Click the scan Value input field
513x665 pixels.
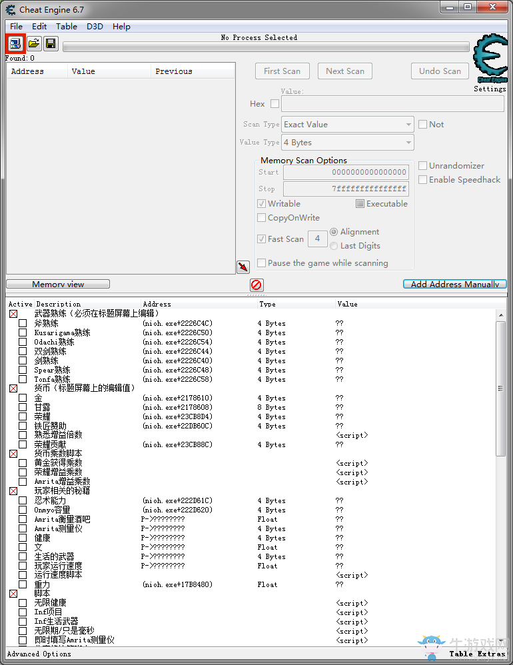point(392,103)
